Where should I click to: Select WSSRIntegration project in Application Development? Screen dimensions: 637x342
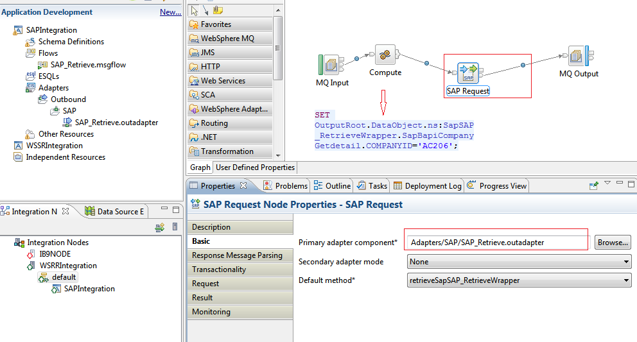(x=55, y=146)
